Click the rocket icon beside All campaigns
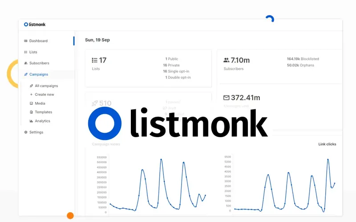The image size is (356, 222). click(x=31, y=86)
